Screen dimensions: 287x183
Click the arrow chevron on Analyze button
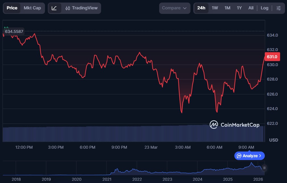pos(260,156)
